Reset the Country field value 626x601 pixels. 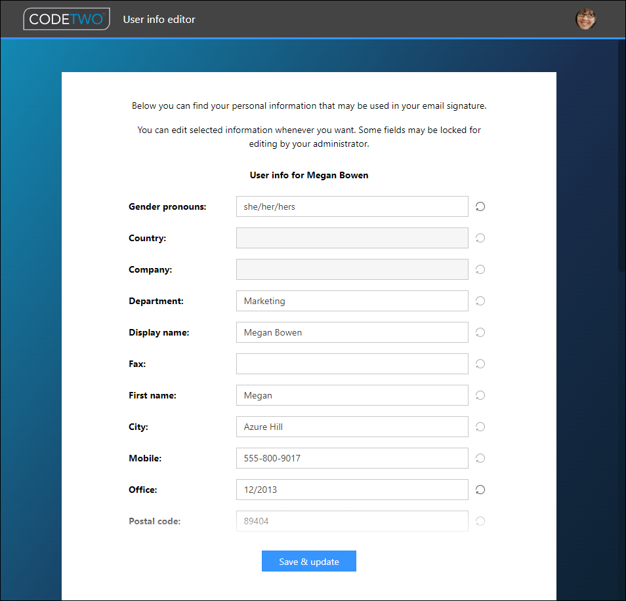coord(480,238)
